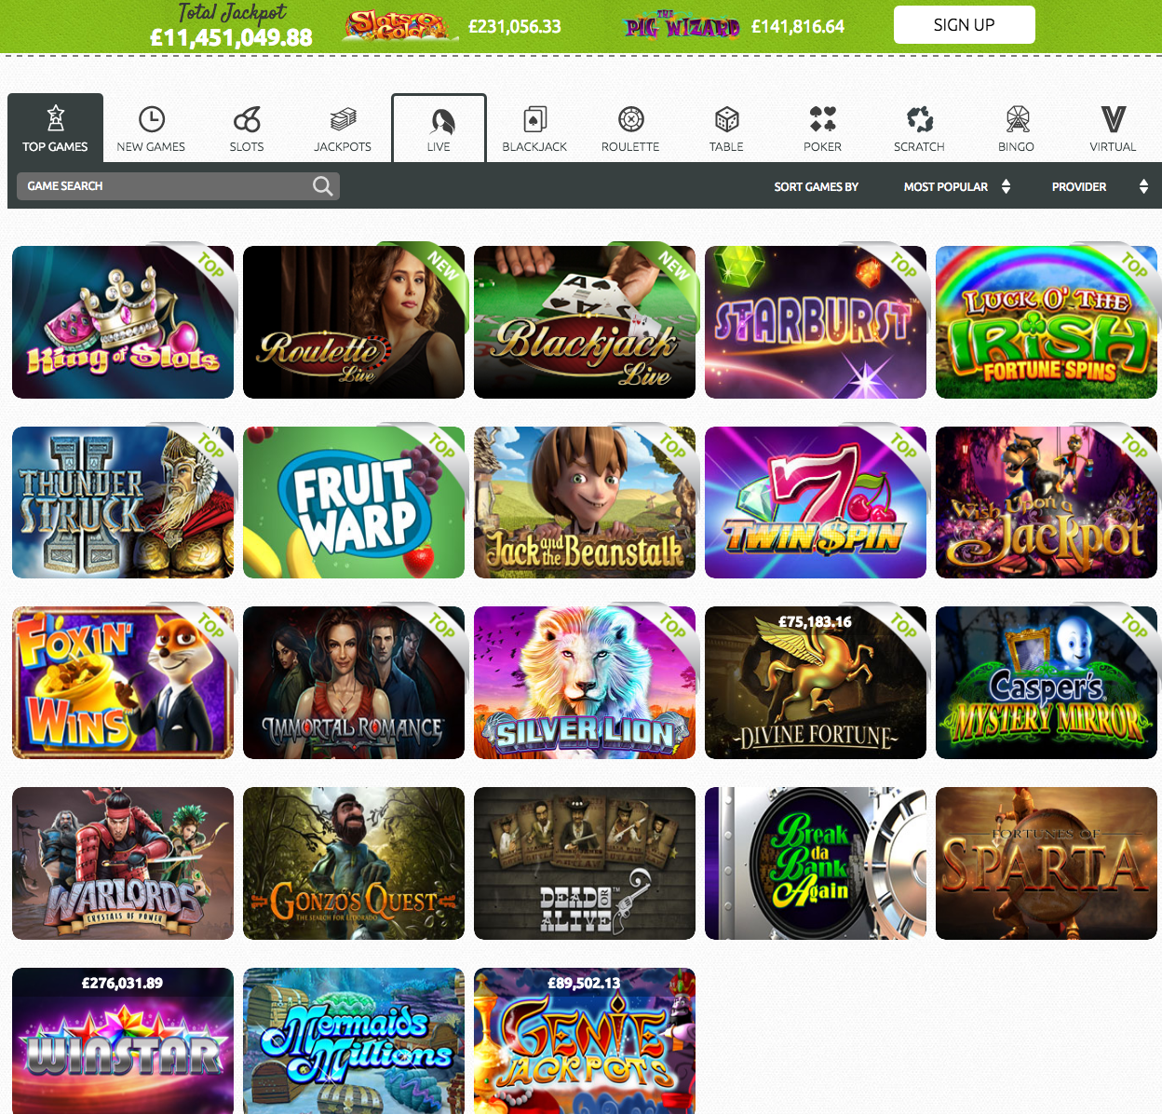The image size is (1162, 1114).
Task: Open the Virtual games tab
Action: [x=1113, y=128]
